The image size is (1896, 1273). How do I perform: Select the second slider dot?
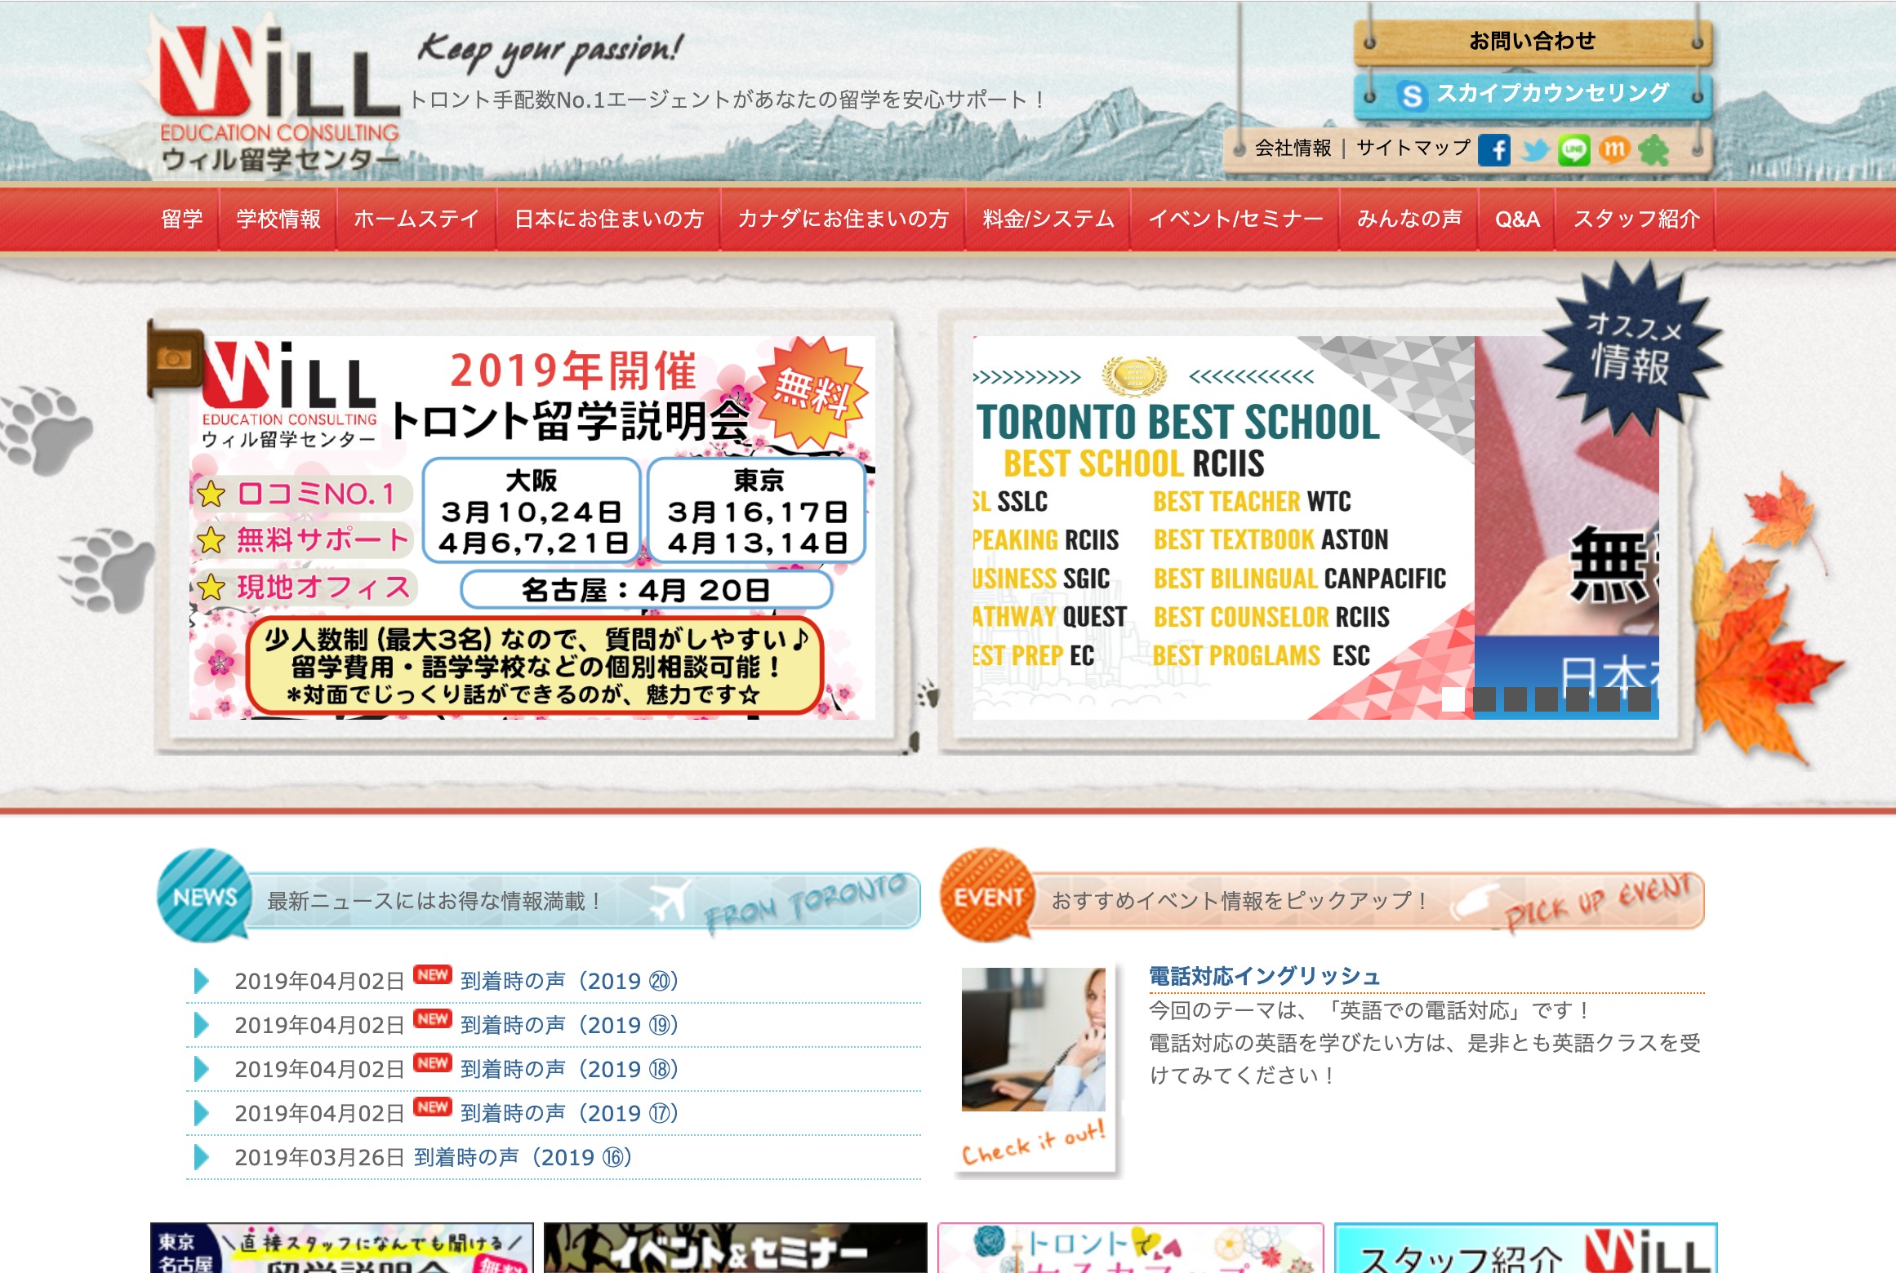tap(1484, 699)
